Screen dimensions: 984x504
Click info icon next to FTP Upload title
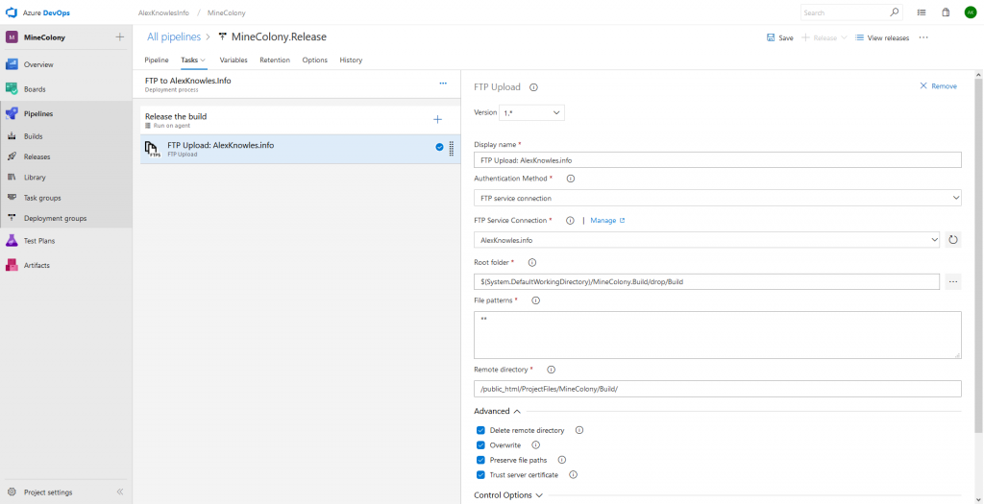pos(533,86)
